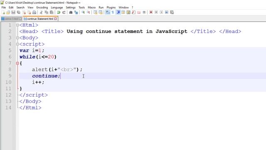Click the number 20 in while condition
Viewport: 266px width, 150px height.
tap(51, 57)
